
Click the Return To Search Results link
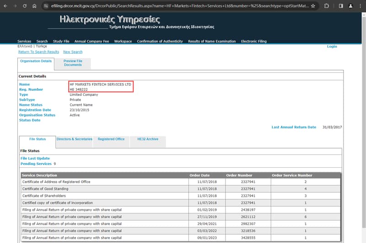pyautogui.click(x=38, y=52)
